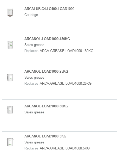117x162 pixels.
Task: Click the ARCA.GREASE.LOAD1000.25KG replaced part number
Action: tap(66, 83)
